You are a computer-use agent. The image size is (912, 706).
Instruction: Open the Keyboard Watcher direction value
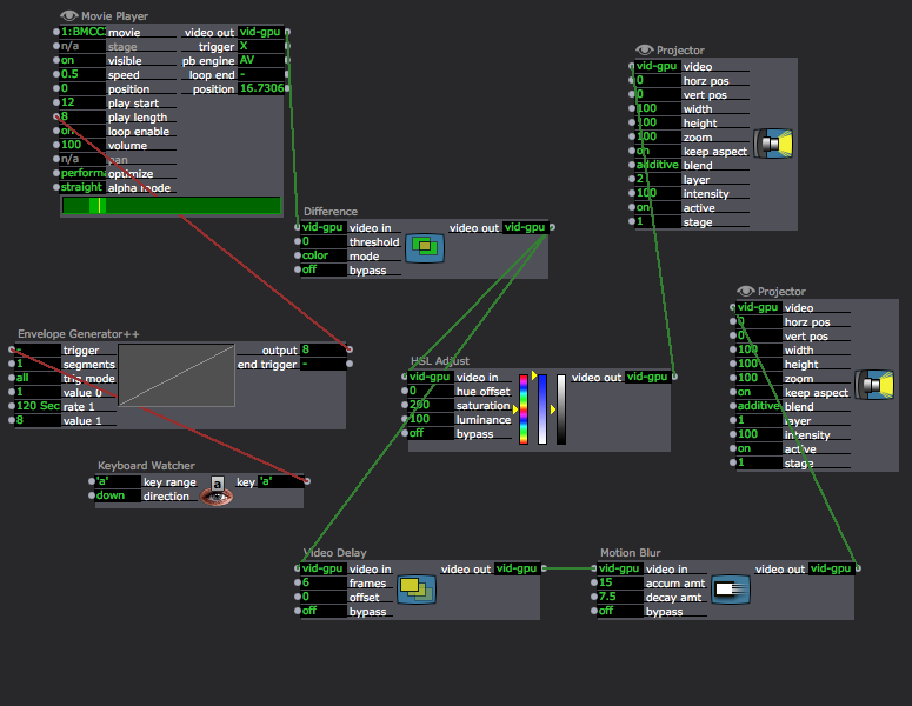click(118, 496)
